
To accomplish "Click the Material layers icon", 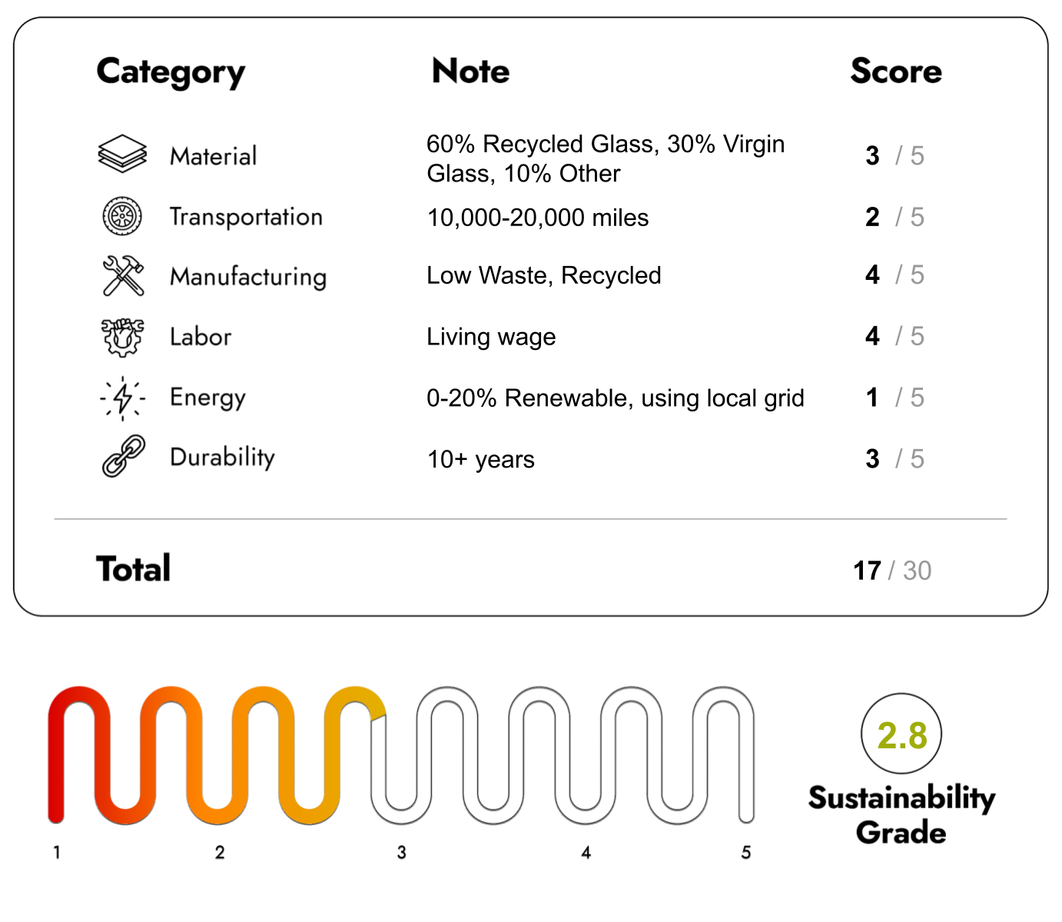I will (x=122, y=155).
